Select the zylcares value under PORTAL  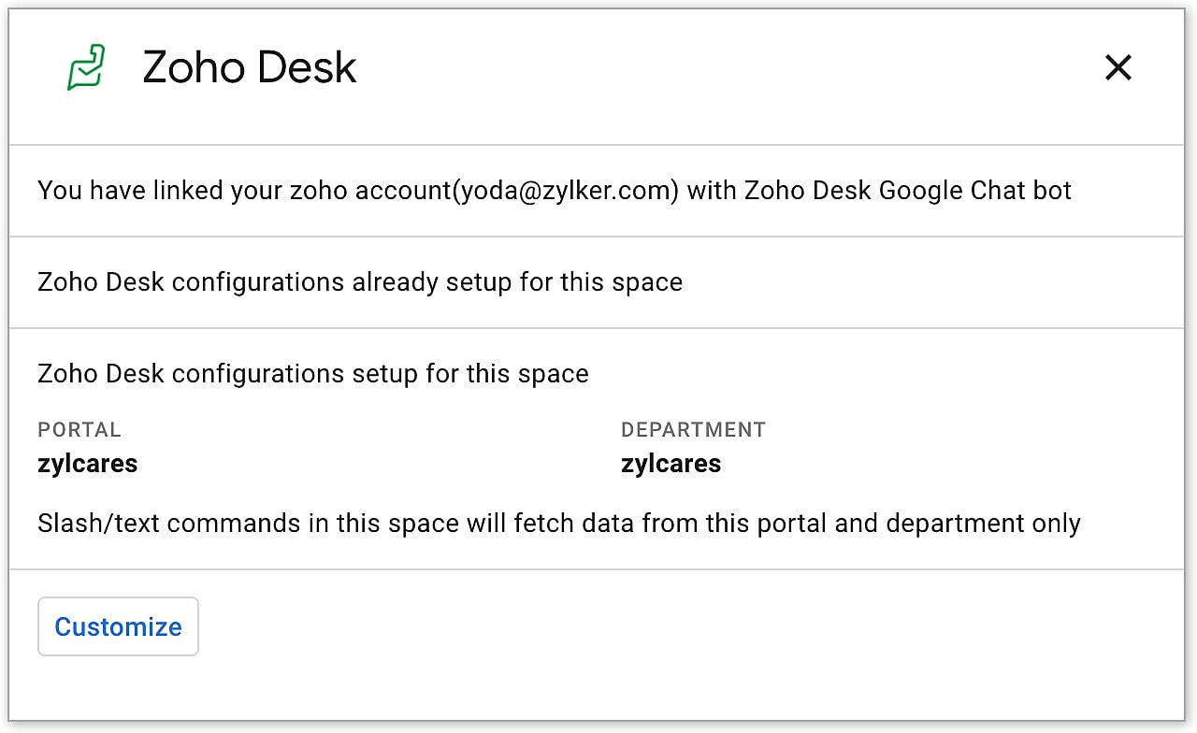point(88,464)
